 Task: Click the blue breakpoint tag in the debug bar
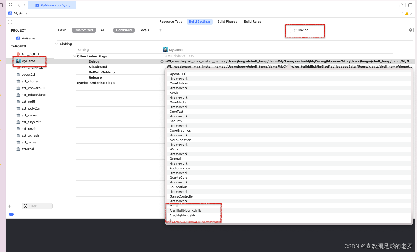click(12, 215)
